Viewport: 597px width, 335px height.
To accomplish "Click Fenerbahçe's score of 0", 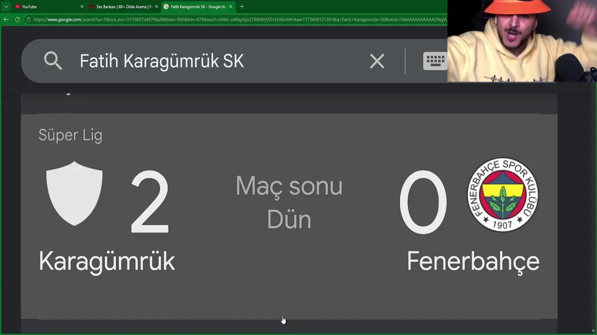I will pyautogui.click(x=423, y=202).
